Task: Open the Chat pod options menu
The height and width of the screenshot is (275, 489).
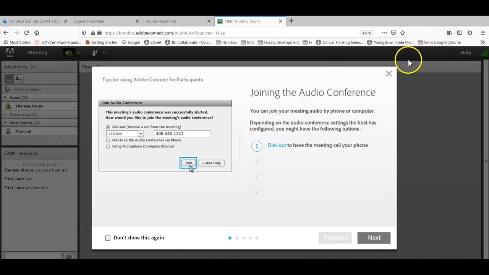Action: 70,153
